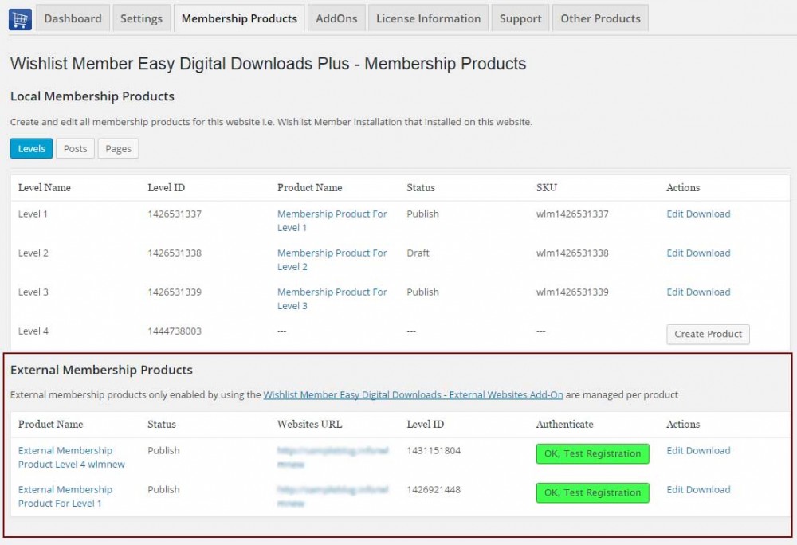
Task: Switch to the Settings tab
Action: 141,18
